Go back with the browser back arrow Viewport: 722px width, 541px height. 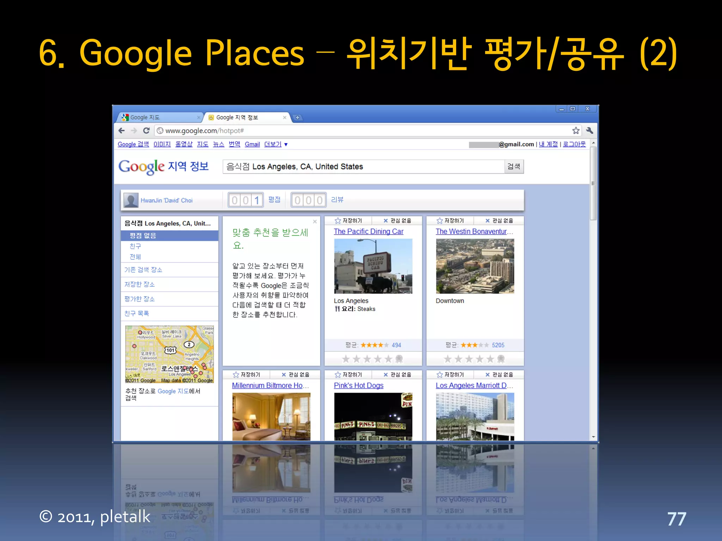click(122, 131)
